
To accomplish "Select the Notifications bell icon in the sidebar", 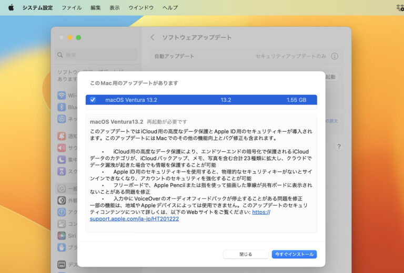I will 62,136.
